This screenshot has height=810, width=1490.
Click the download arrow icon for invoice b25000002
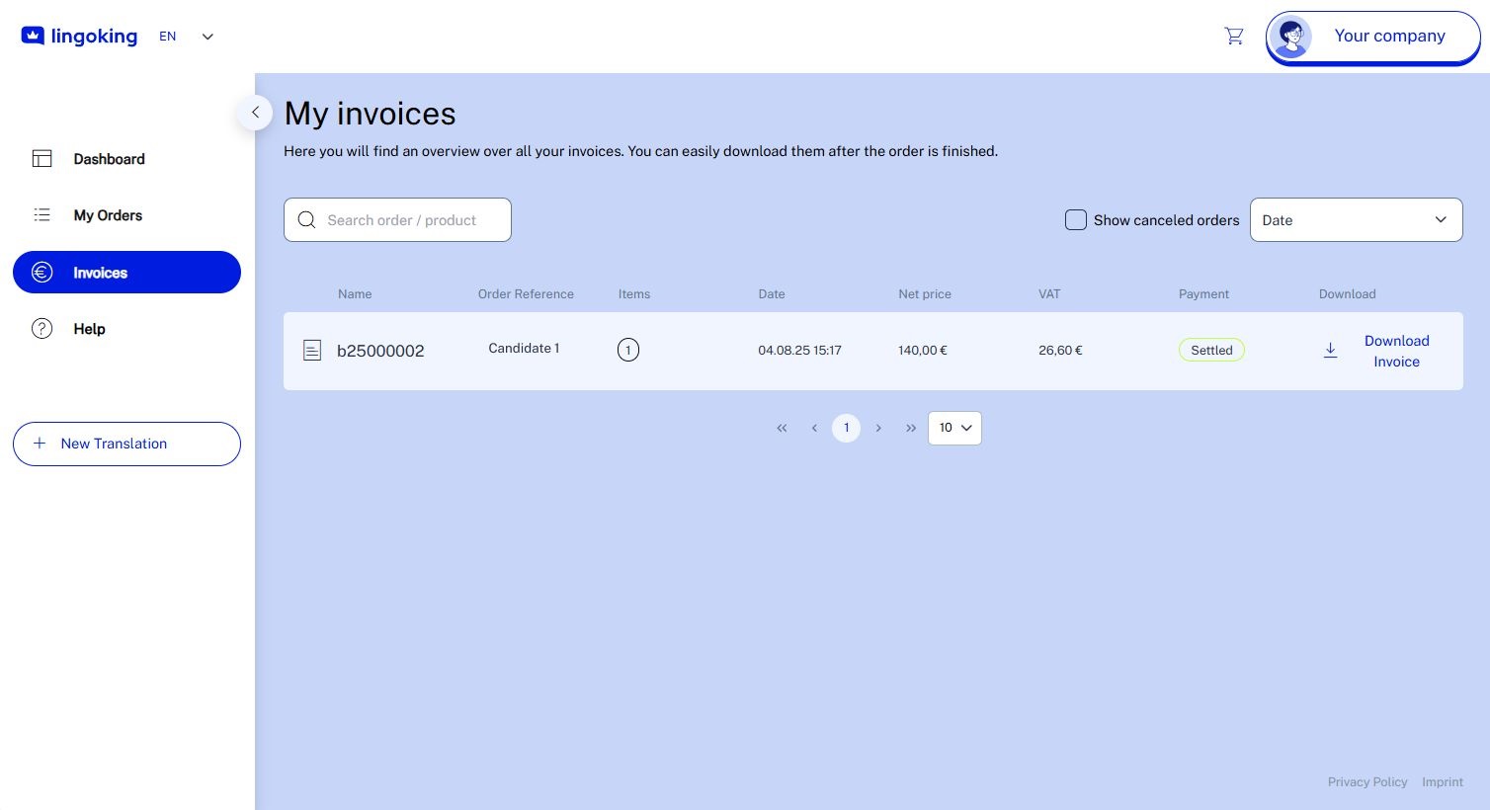click(x=1331, y=351)
